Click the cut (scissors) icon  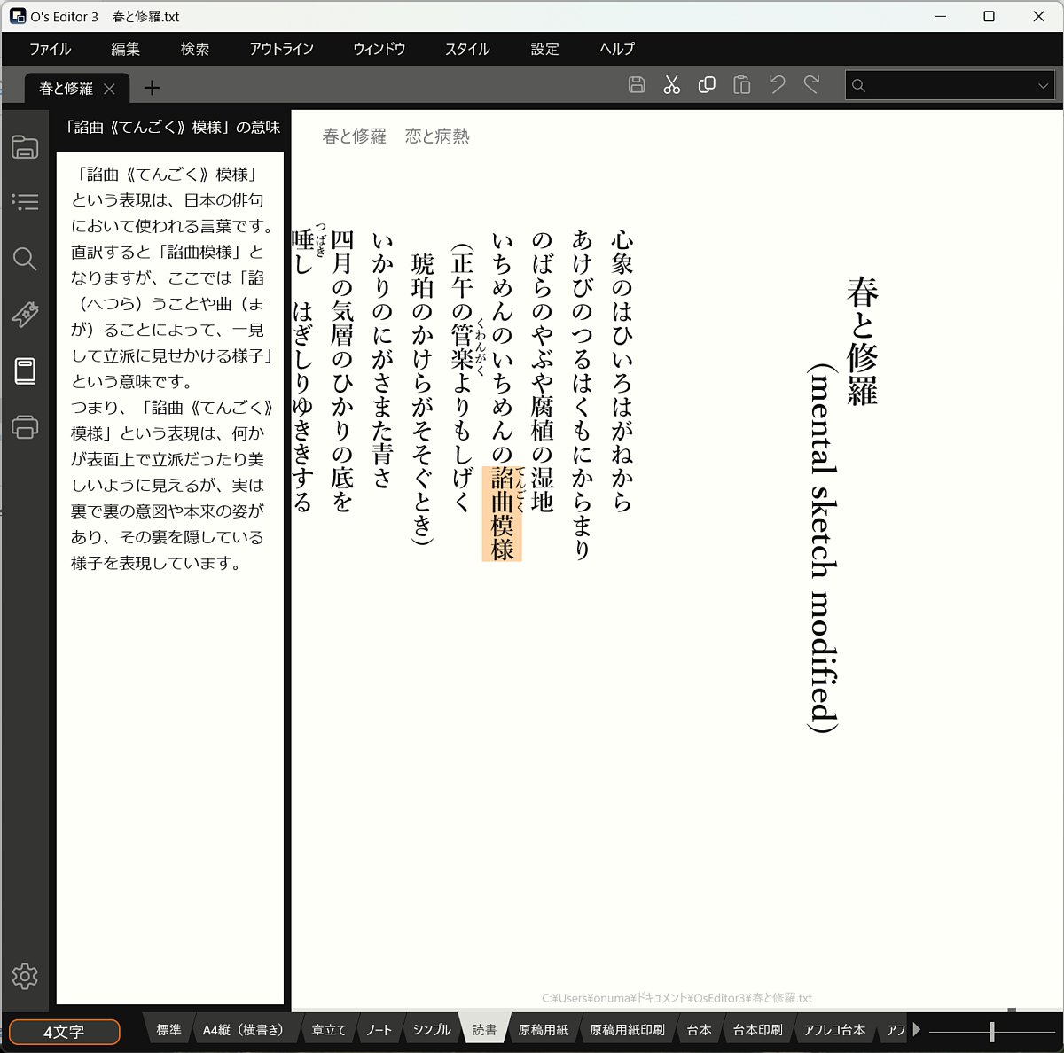pyautogui.click(x=671, y=85)
